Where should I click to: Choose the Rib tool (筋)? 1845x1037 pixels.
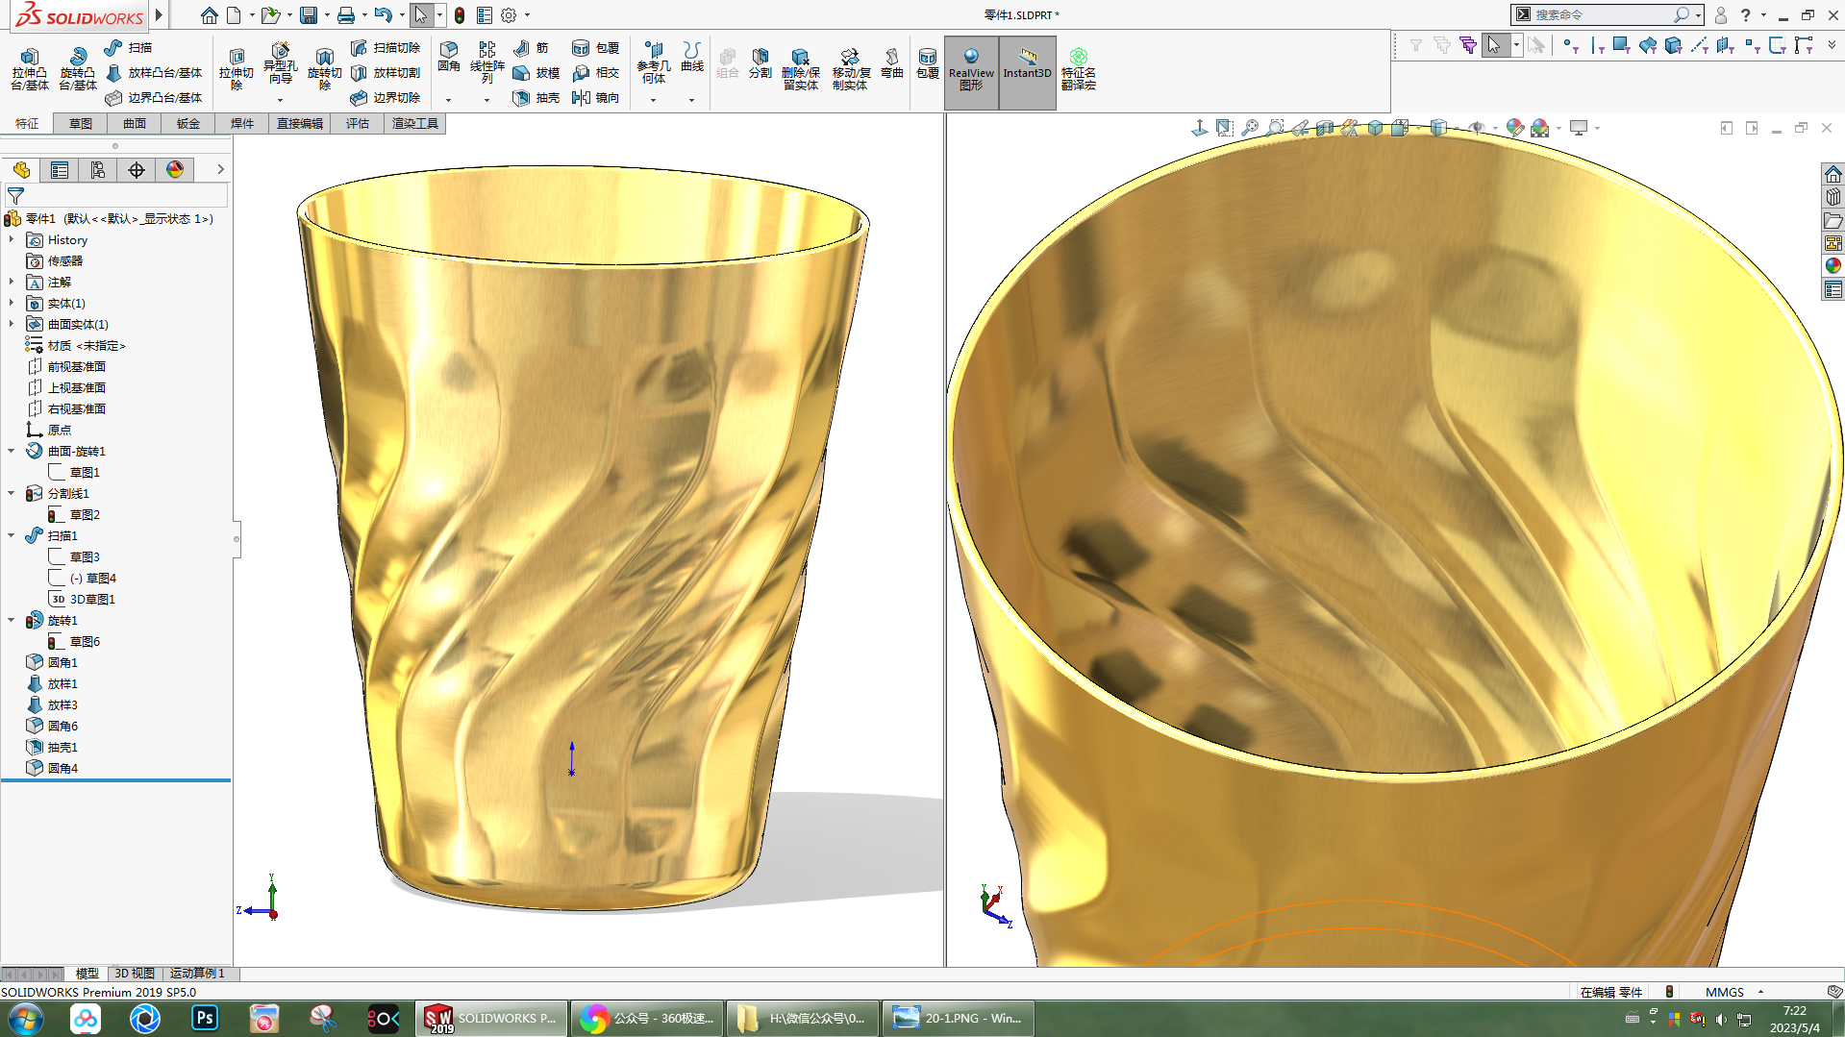pyautogui.click(x=531, y=47)
